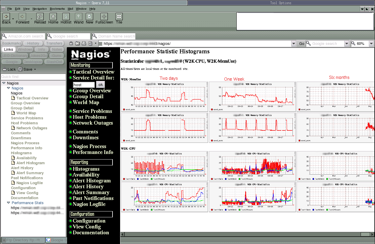Toggle the Transfers panel button

[x=54, y=43]
